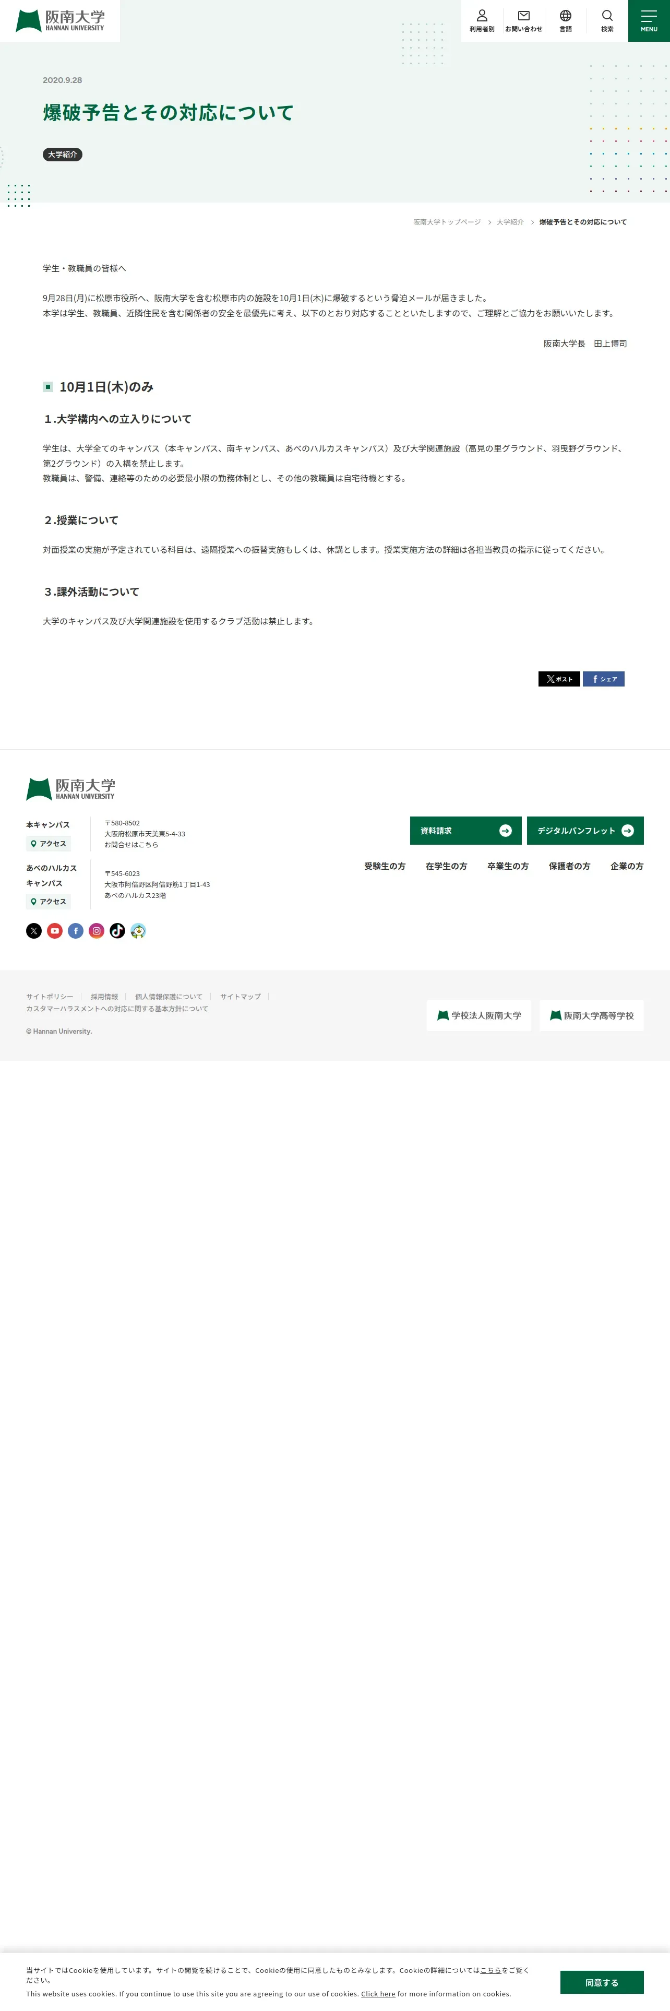The height and width of the screenshot is (2011, 670).
Task: Click the footer Hannan University logo
Action: 71,788
